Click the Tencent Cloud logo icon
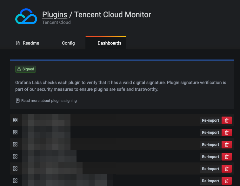This screenshot has width=240, height=186. (x=26, y=16)
